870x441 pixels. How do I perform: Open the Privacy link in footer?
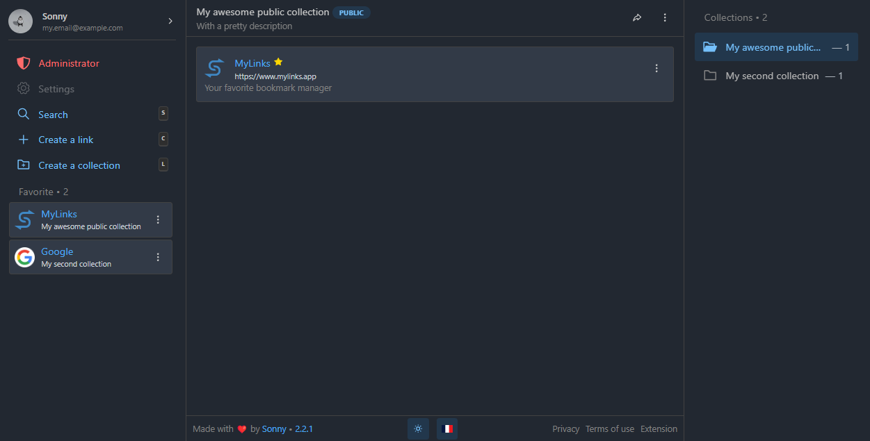[565, 429]
